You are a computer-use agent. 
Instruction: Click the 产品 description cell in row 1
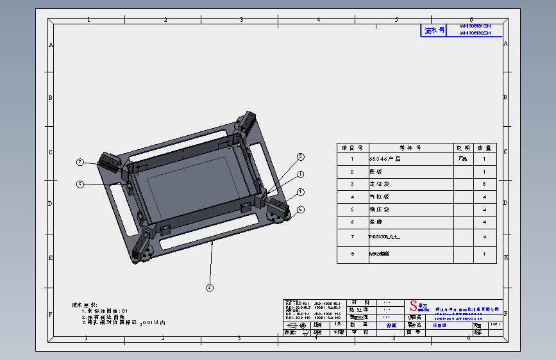click(x=463, y=159)
